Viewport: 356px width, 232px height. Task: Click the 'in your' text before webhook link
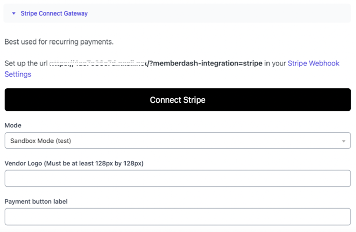point(275,63)
